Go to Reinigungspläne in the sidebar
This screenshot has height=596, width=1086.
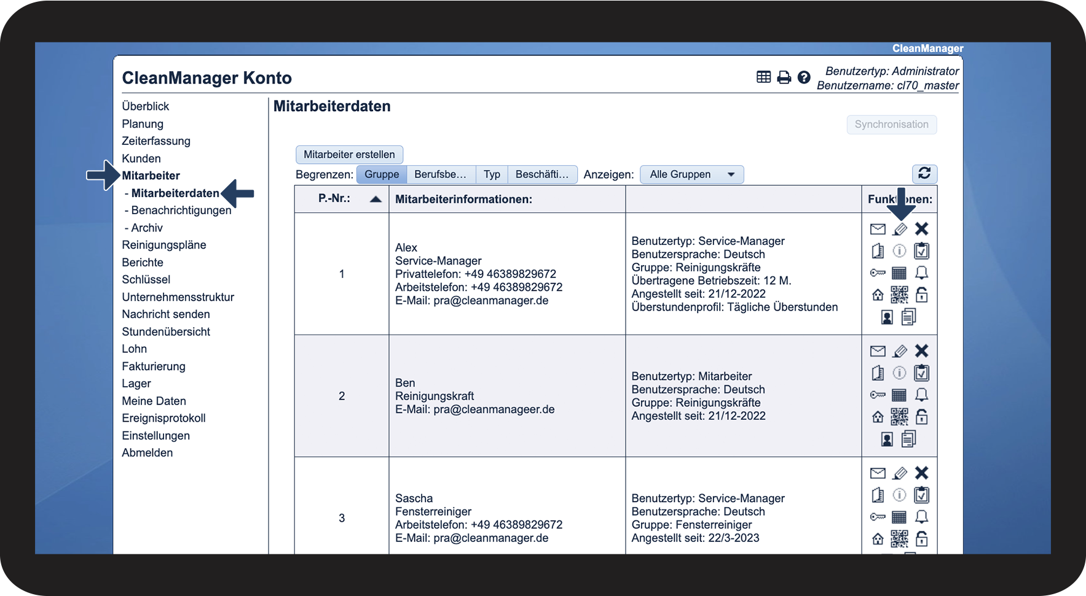(x=164, y=245)
